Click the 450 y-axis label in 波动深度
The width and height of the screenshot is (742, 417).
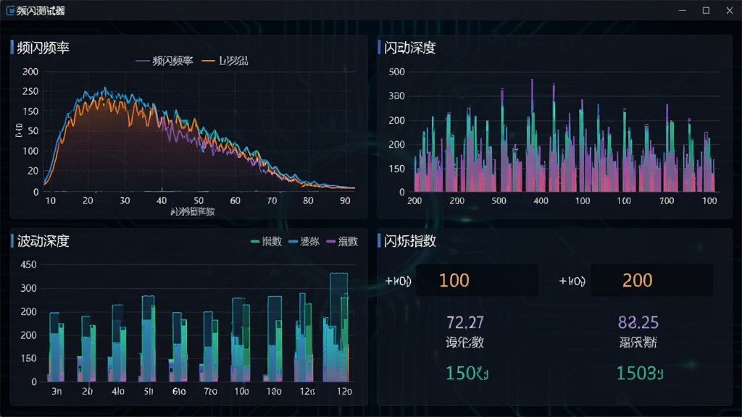(28, 265)
